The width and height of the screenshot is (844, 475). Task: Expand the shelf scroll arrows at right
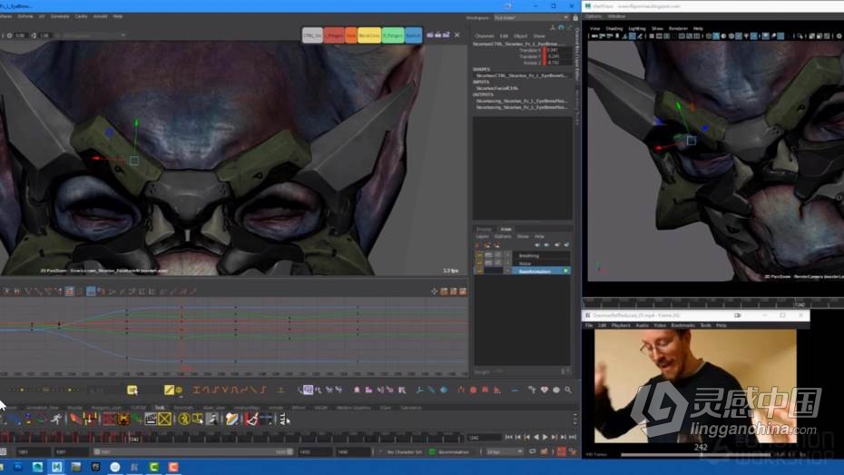coord(574,419)
